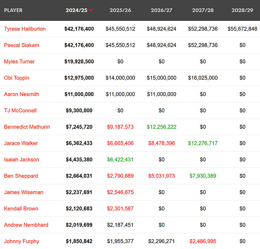
Task: Click the TJ McConnell player link
Action: point(20,111)
